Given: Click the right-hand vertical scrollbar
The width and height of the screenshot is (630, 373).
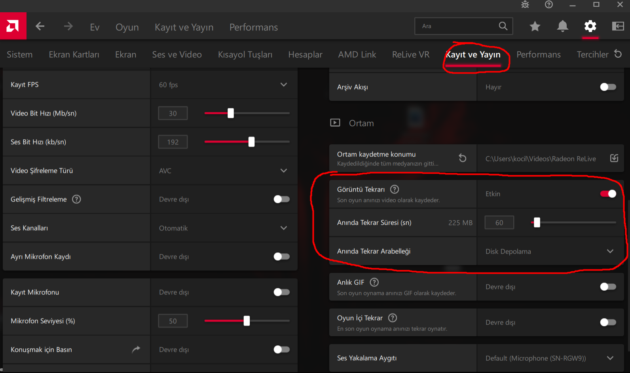Looking at the screenshot, I should coord(628,275).
